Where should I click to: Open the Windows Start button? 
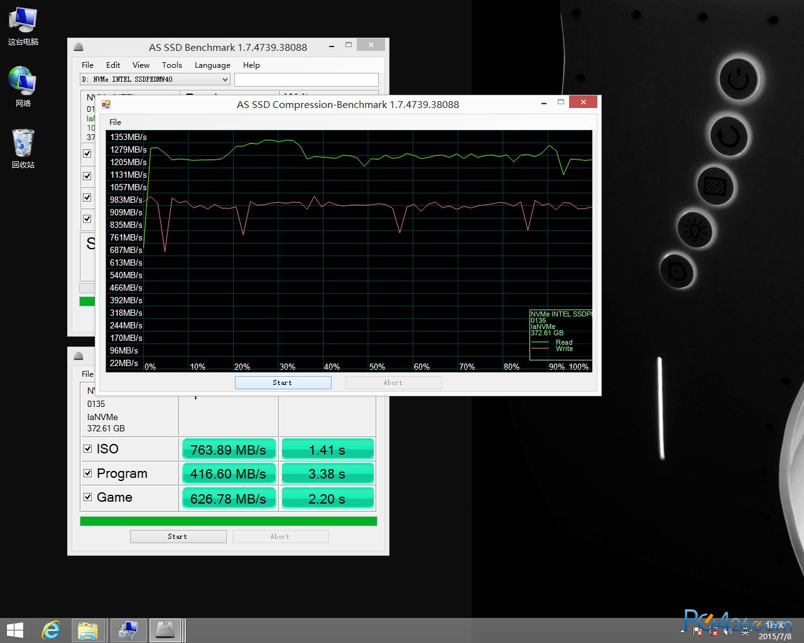point(14,630)
